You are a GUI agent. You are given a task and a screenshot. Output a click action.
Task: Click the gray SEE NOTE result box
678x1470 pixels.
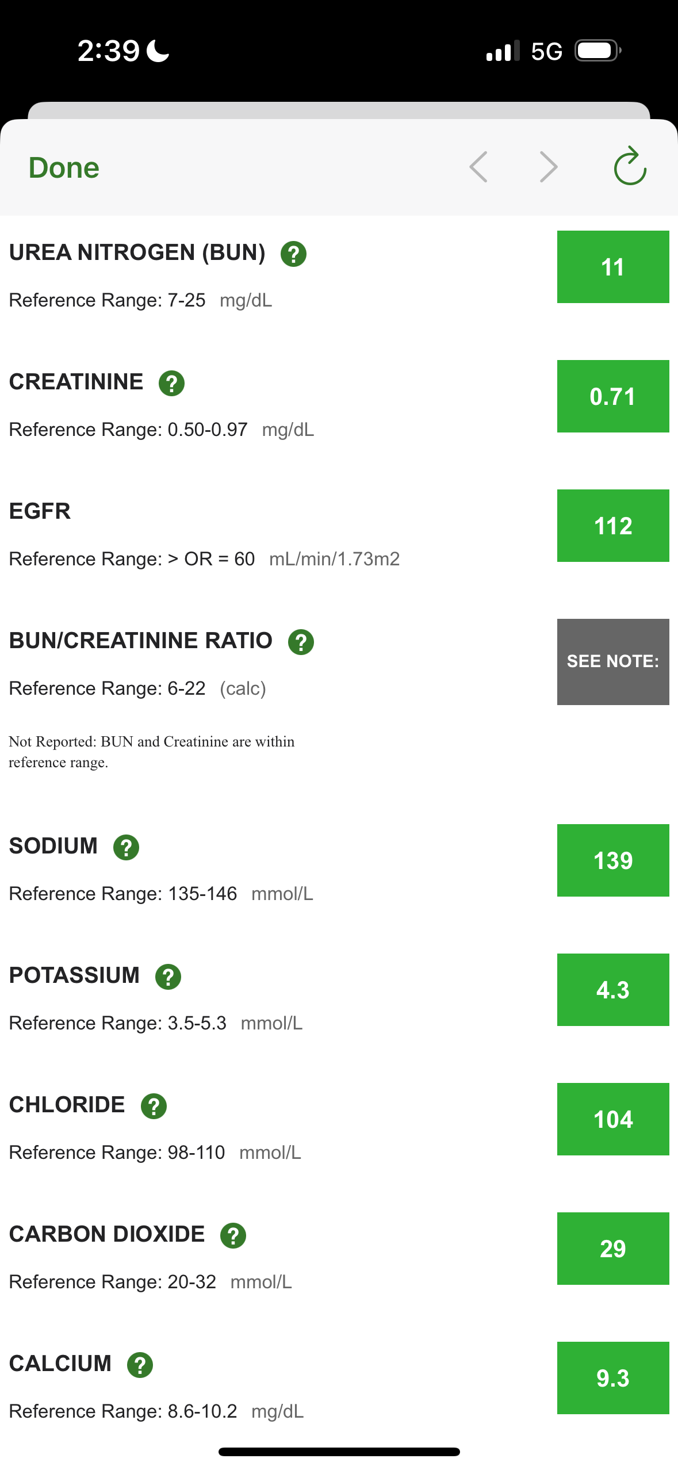coord(612,661)
